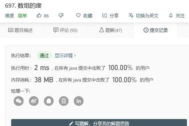
Task: Click the difficulty value 简单
Action: pos(22,16)
